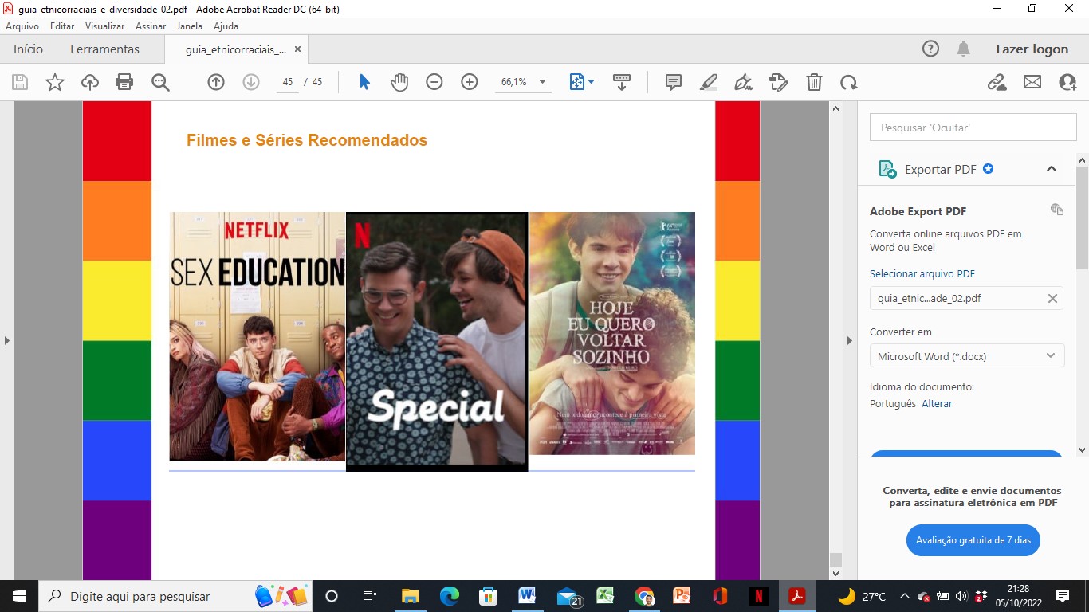Open the Assinar menu
Screen dimensions: 1089x612
[x=151, y=25]
